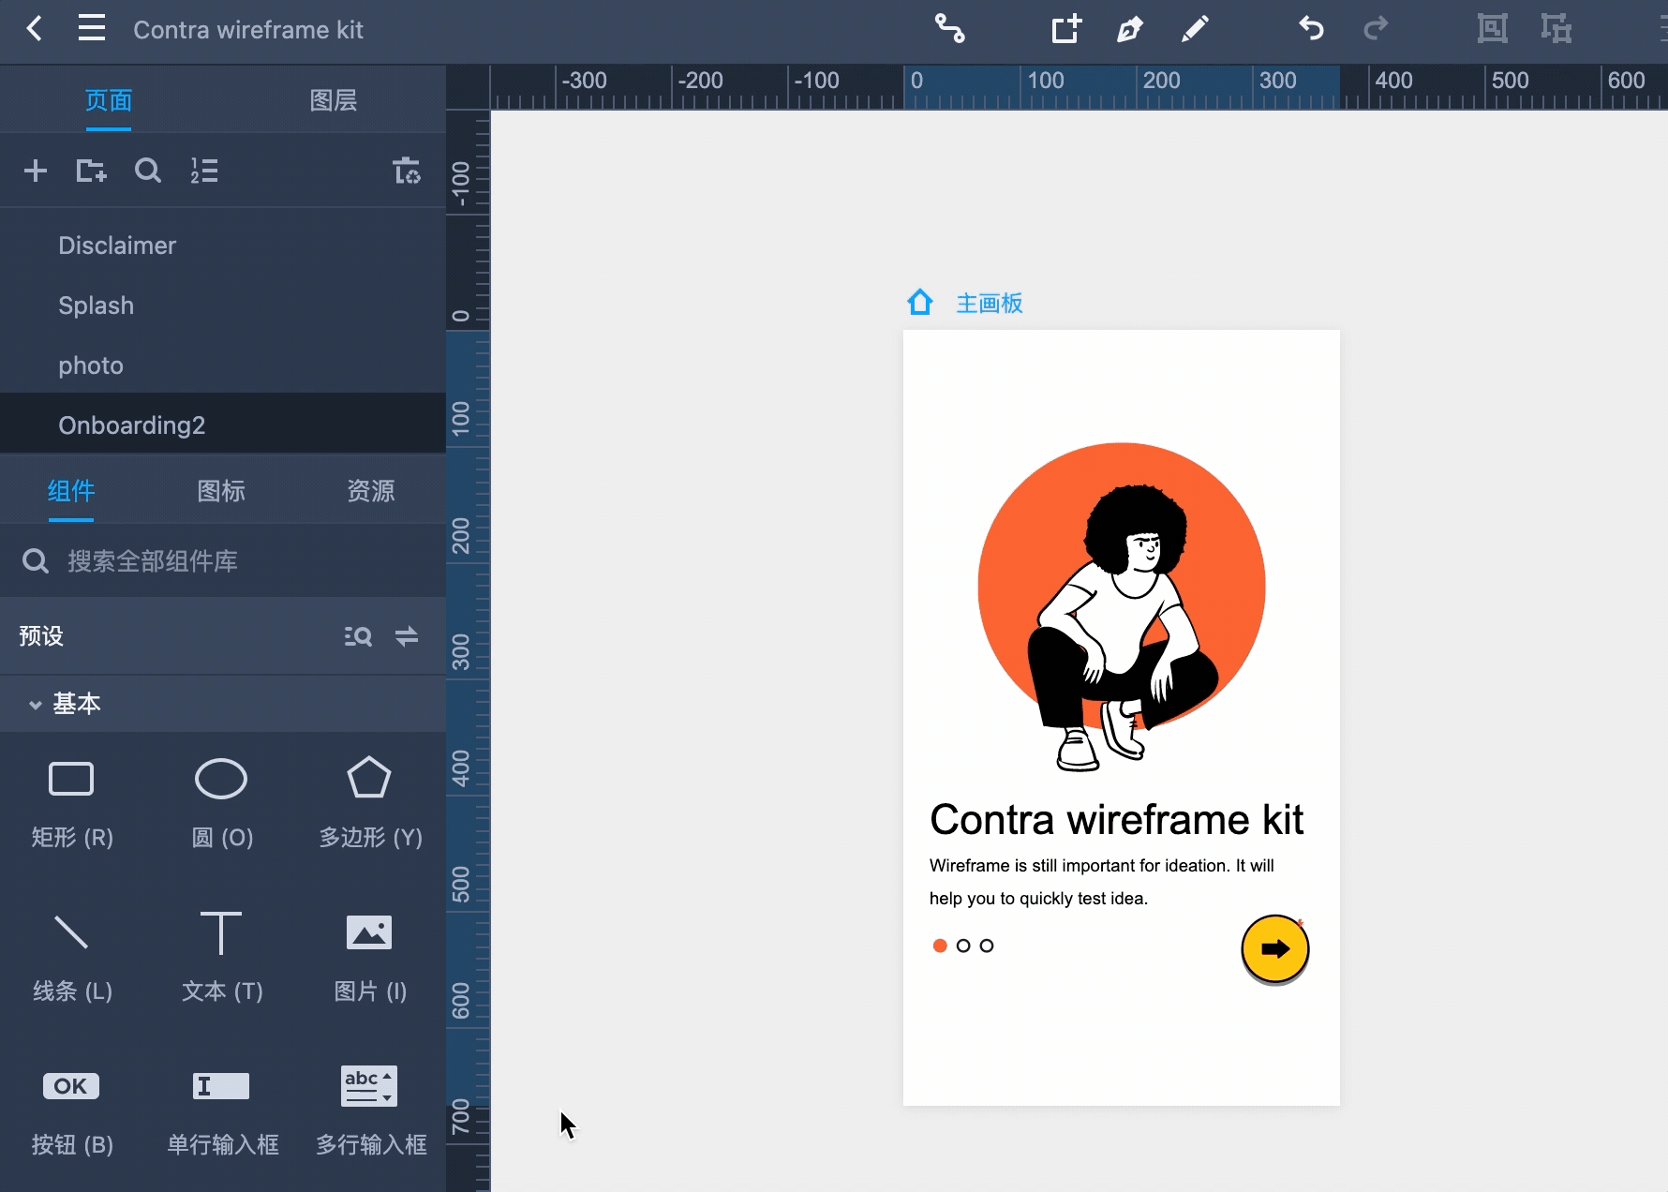Pick the 圆 (O) ellipse component
The image size is (1668, 1192).
pyautogui.click(x=222, y=803)
